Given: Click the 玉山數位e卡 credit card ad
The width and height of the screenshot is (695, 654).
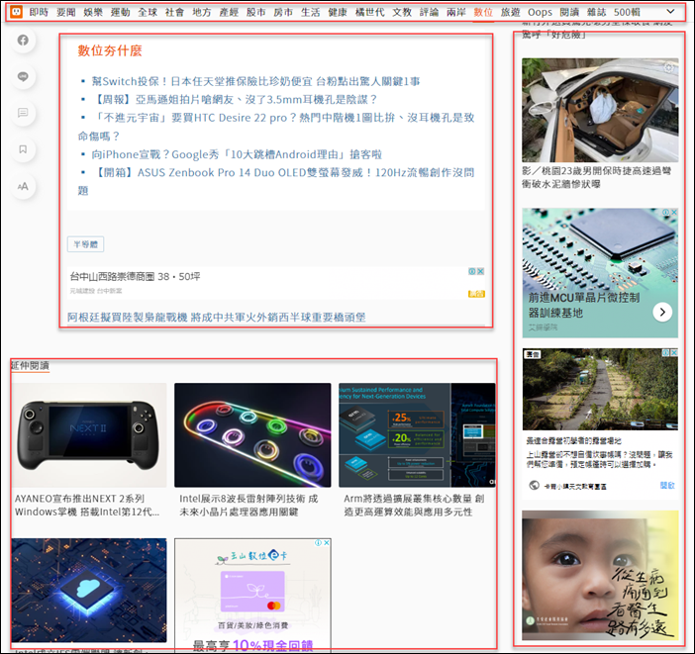Looking at the screenshot, I should (x=252, y=594).
